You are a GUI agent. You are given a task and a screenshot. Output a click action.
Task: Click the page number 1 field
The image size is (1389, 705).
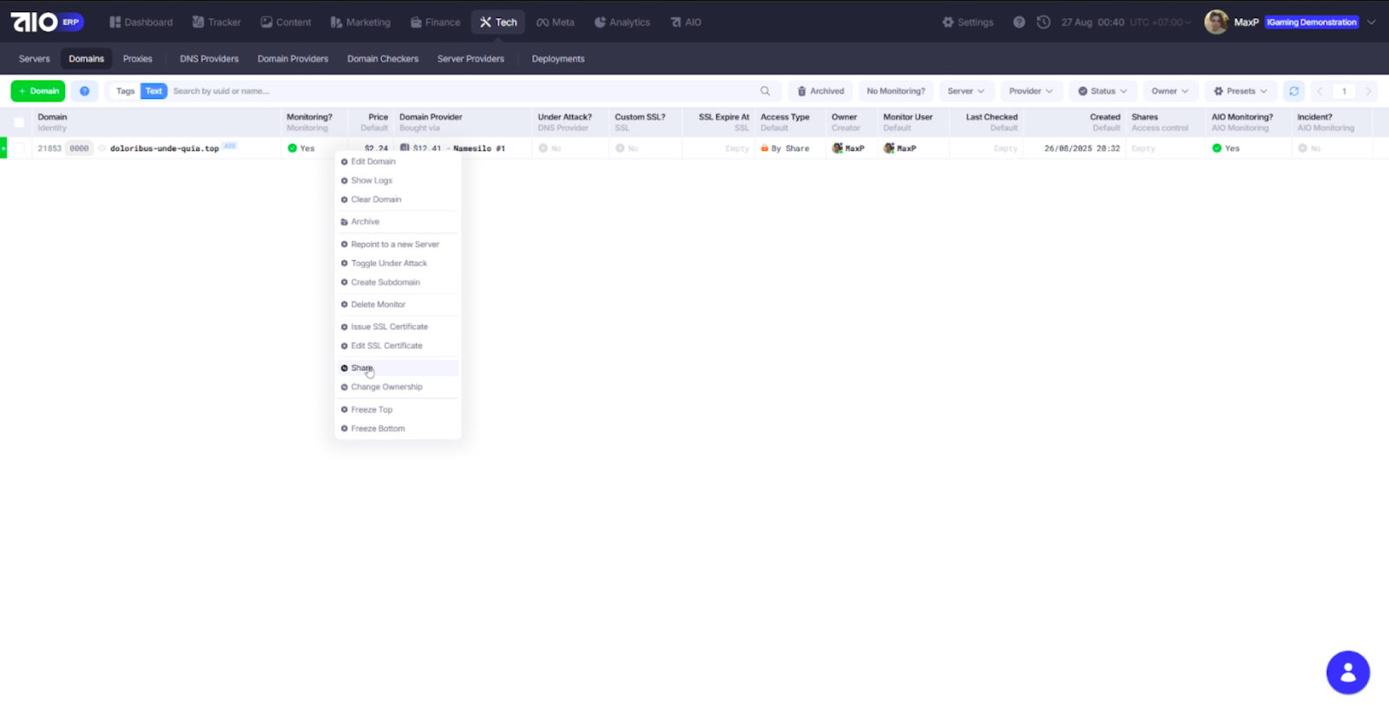(x=1344, y=91)
